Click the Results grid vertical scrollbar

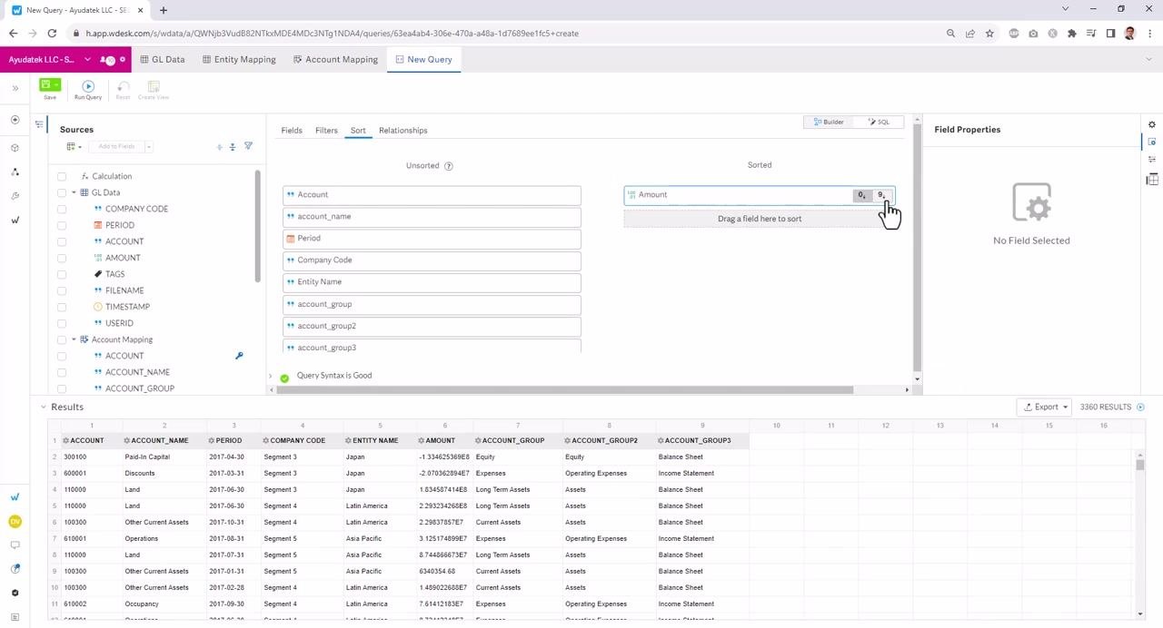(x=1140, y=465)
